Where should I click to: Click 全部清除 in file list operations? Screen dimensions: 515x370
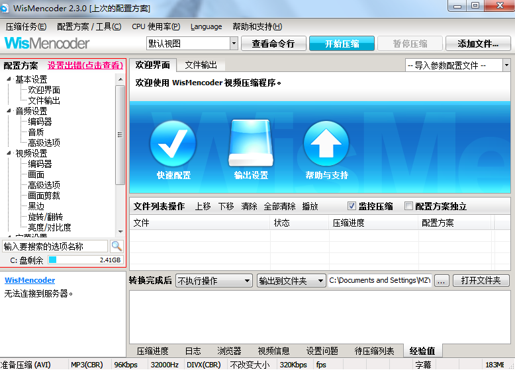[279, 206]
